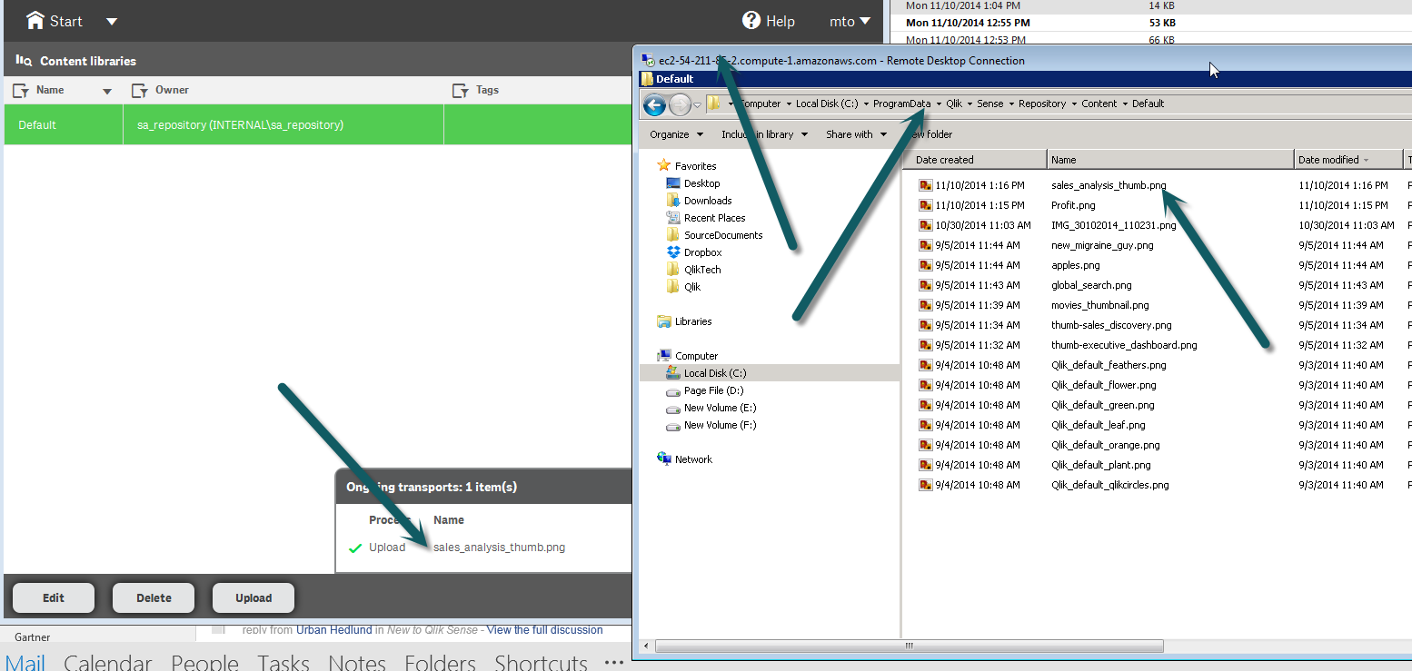
Task: Click the Start home icon in QMC
Action: pos(35,20)
